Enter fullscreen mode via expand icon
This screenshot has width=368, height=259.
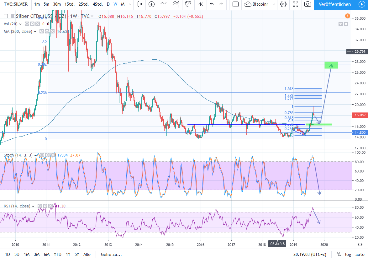click(295, 4)
